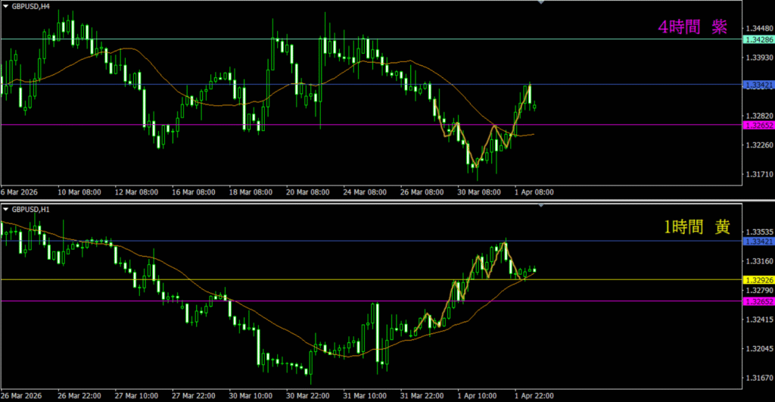The height and width of the screenshot is (402, 775).
Task: Select the yellow 1.32926 price label
Action: click(x=758, y=279)
